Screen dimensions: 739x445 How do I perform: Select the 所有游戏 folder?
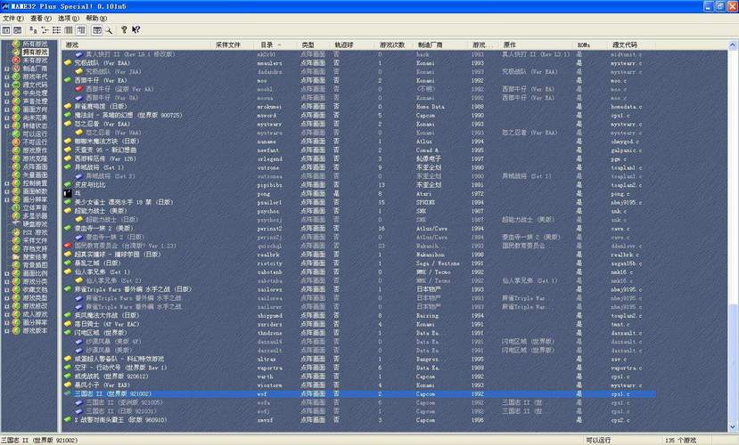point(35,44)
